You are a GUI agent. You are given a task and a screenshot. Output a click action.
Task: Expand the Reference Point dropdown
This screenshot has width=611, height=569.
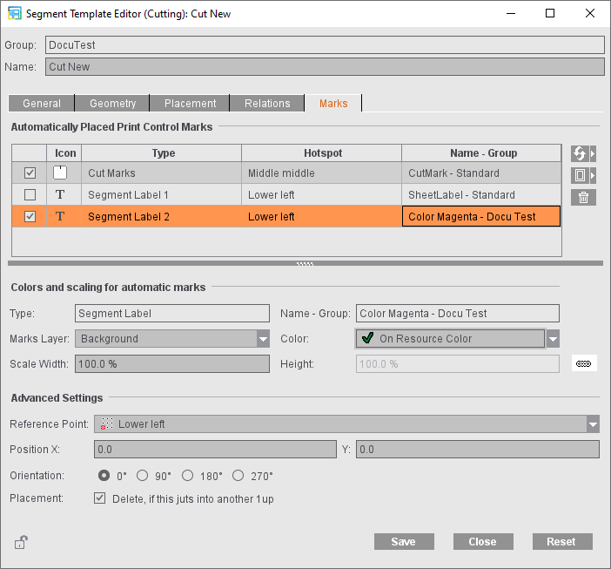[x=593, y=424]
